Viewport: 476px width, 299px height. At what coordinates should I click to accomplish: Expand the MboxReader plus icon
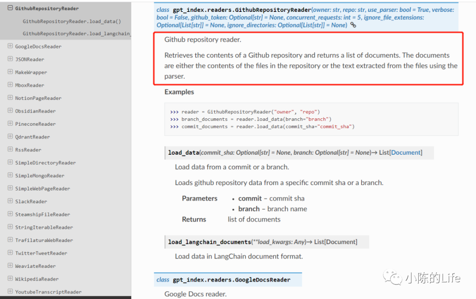(10, 85)
